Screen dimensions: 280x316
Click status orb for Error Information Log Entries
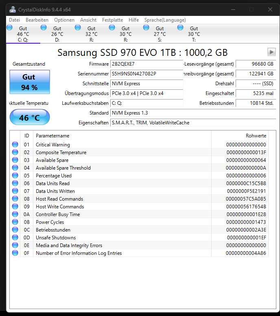[15, 253]
